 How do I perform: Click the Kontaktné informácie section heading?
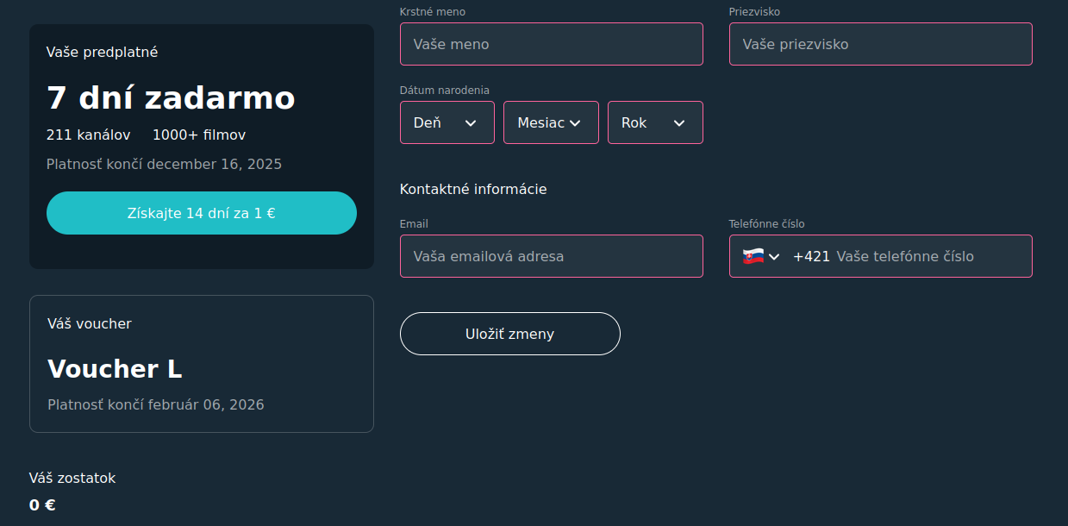tap(473, 189)
